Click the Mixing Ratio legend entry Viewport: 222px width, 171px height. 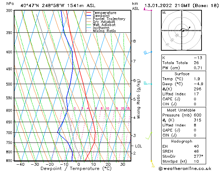tap(101, 31)
